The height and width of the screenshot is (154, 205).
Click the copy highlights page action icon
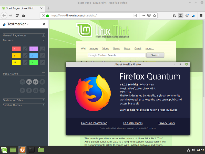point(23,82)
